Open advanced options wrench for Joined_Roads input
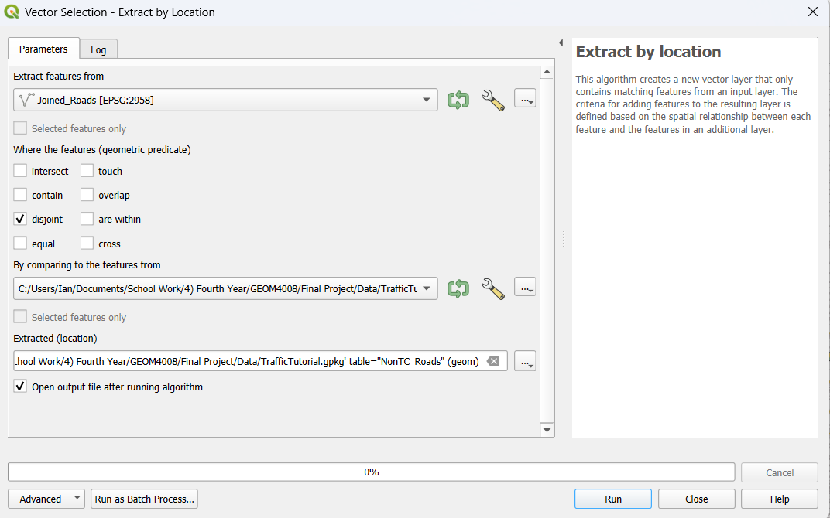This screenshot has width=830, height=518. coord(492,100)
